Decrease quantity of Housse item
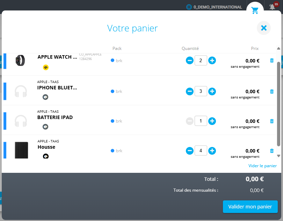283x221 pixels. [190, 150]
